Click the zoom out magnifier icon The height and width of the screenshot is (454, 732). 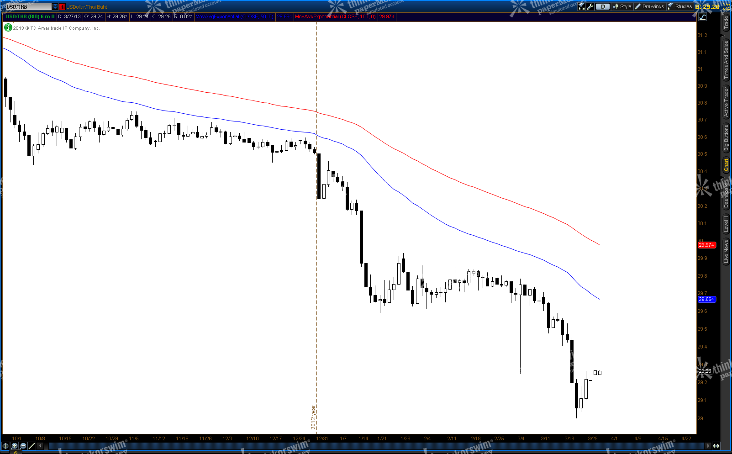(x=23, y=446)
